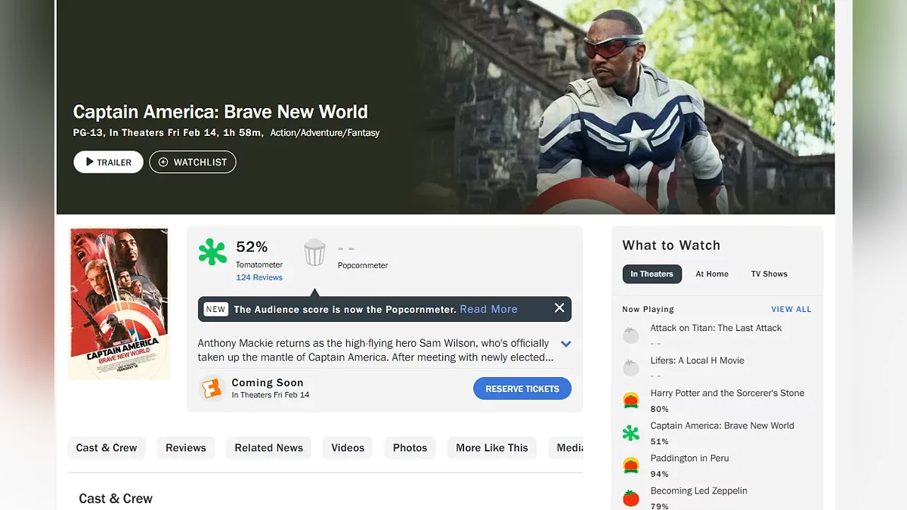
Task: Click the green splat beside Captain America listing
Action: pyautogui.click(x=631, y=433)
